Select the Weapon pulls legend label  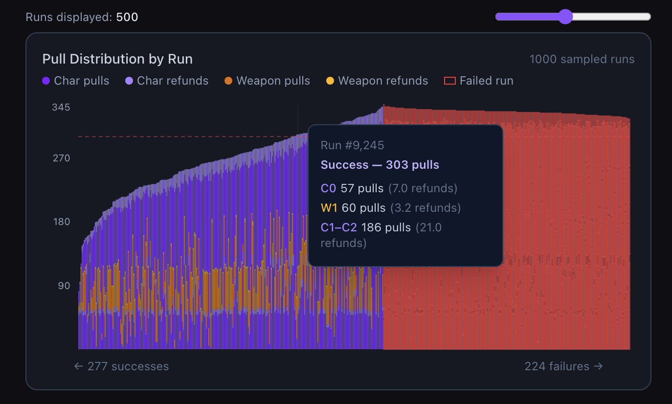click(273, 81)
